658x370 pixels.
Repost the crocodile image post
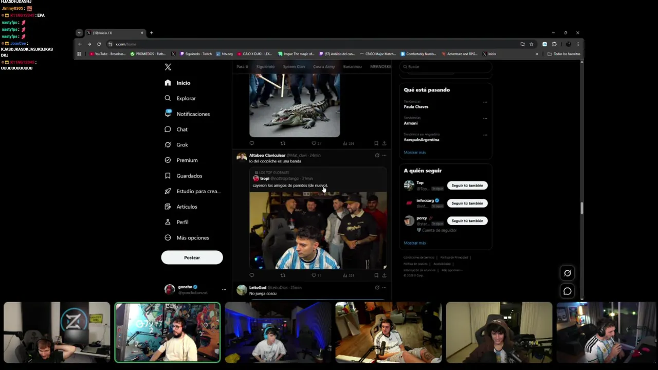282,143
